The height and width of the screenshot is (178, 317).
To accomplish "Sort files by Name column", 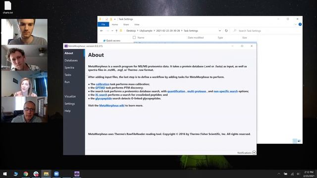I will pos(141,38).
